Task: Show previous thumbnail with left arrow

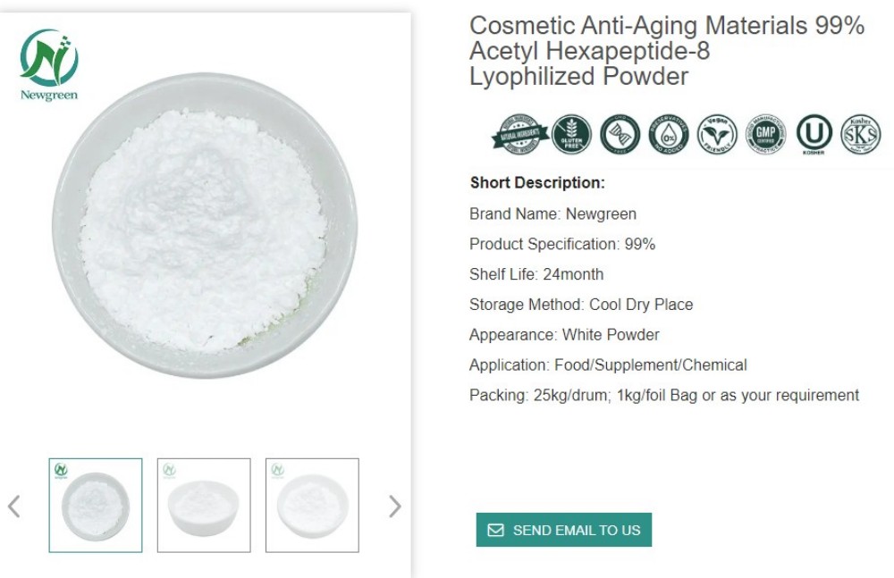Action: [x=13, y=507]
